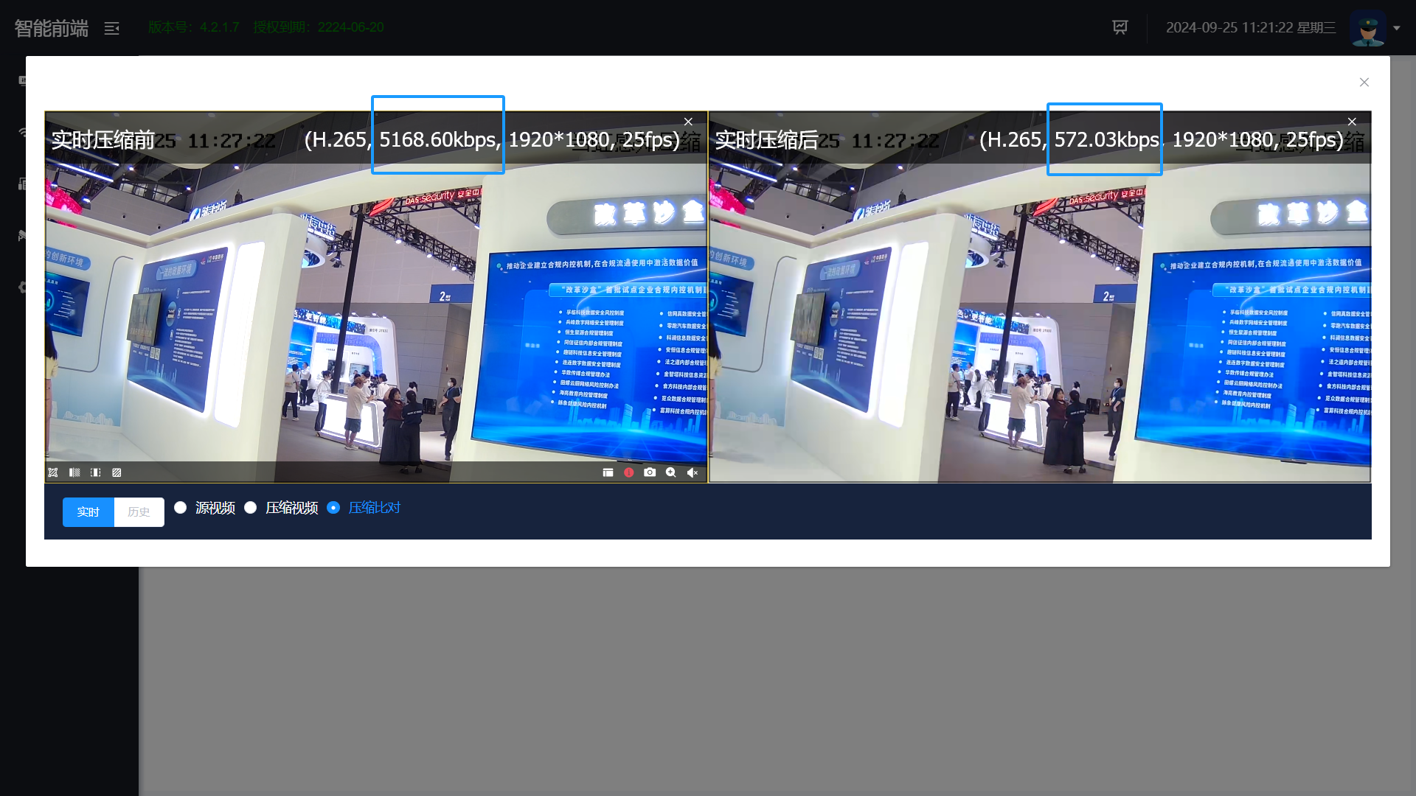
Task: Toggle the sidebar collapse menu icon
Action: (x=111, y=29)
